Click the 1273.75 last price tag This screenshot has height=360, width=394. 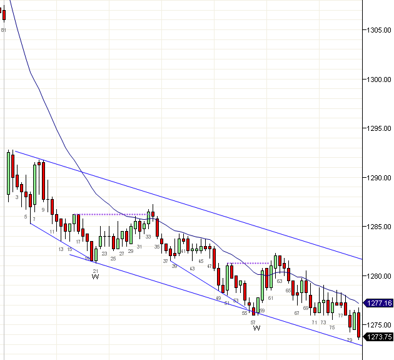pos(378,337)
